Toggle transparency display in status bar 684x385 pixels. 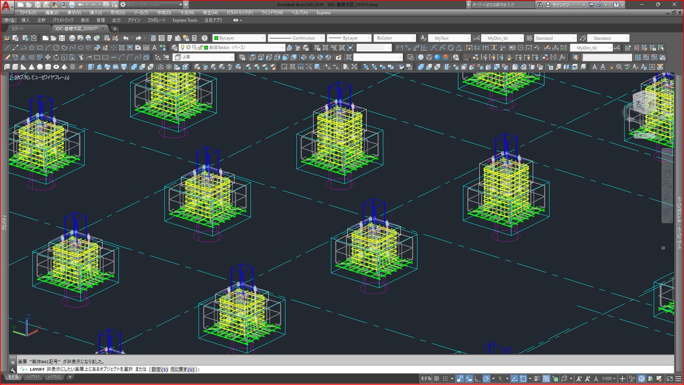pos(546,379)
